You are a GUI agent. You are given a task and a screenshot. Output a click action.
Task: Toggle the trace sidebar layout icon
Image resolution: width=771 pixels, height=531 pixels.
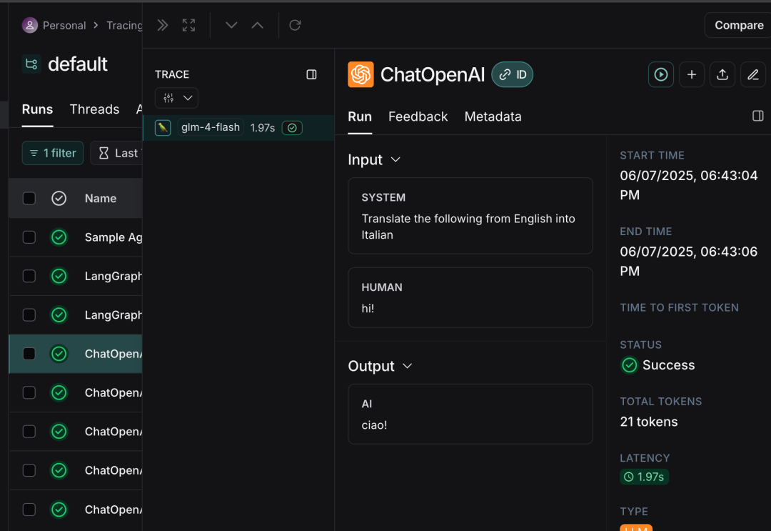(x=311, y=74)
